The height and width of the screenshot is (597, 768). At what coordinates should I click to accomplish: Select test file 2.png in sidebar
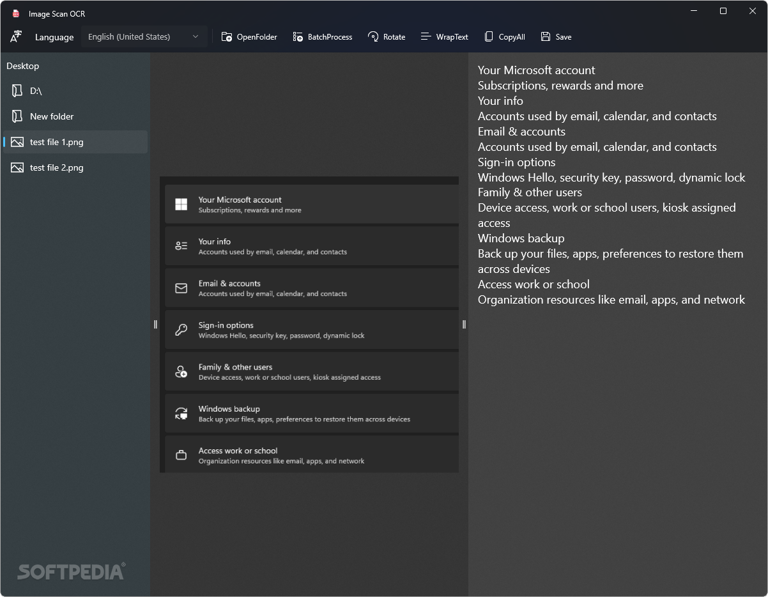(x=75, y=167)
